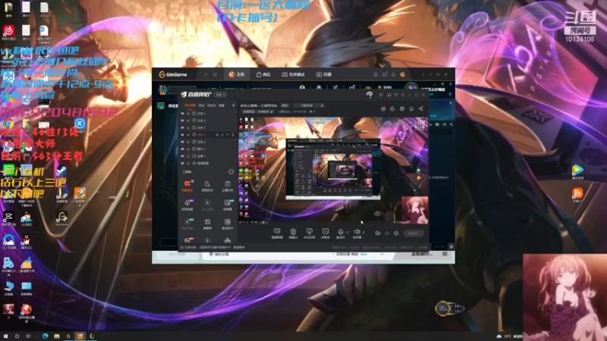Viewport: 607px width, 341px height.
Task: Switch to the highlighted streaming app on taskbar
Action: click(x=80, y=336)
